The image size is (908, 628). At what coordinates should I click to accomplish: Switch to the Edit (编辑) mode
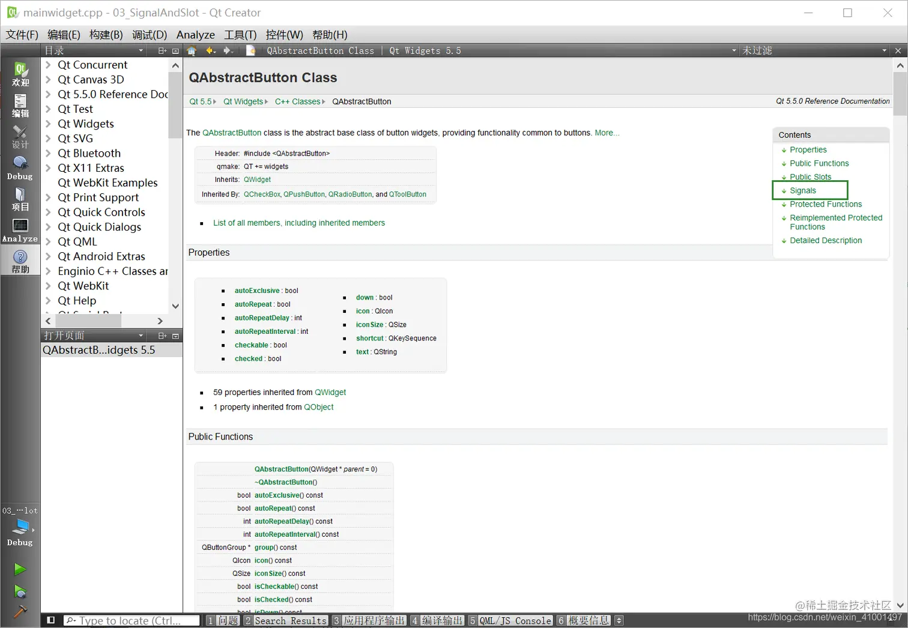coord(20,105)
